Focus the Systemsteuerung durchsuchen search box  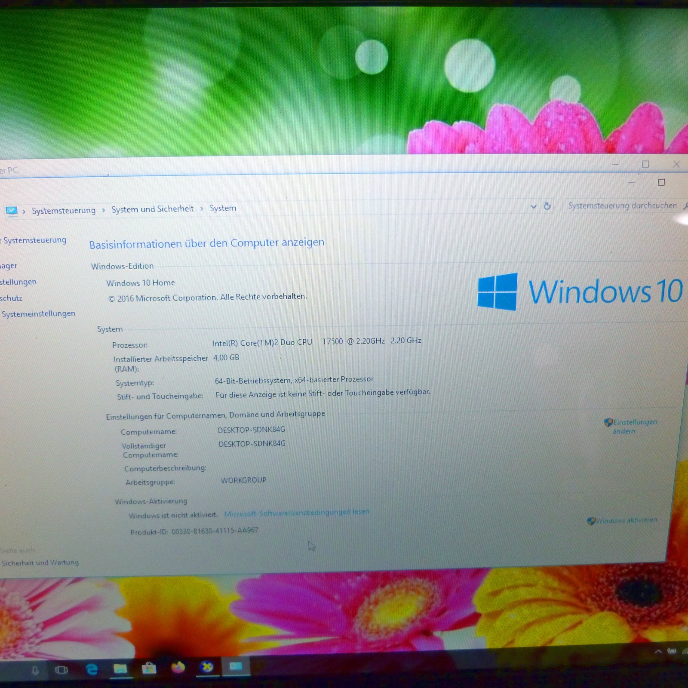[623, 206]
